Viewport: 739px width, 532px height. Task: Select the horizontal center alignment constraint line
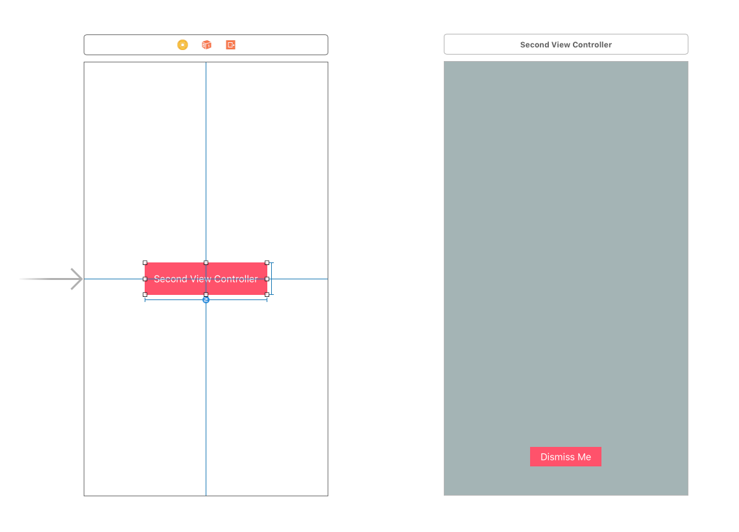tap(298, 279)
